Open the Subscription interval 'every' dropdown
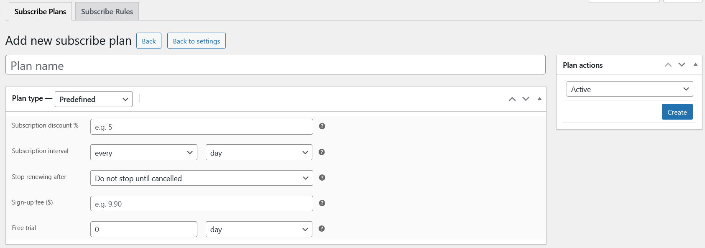Screen dimensions: 705x248 click(x=144, y=153)
